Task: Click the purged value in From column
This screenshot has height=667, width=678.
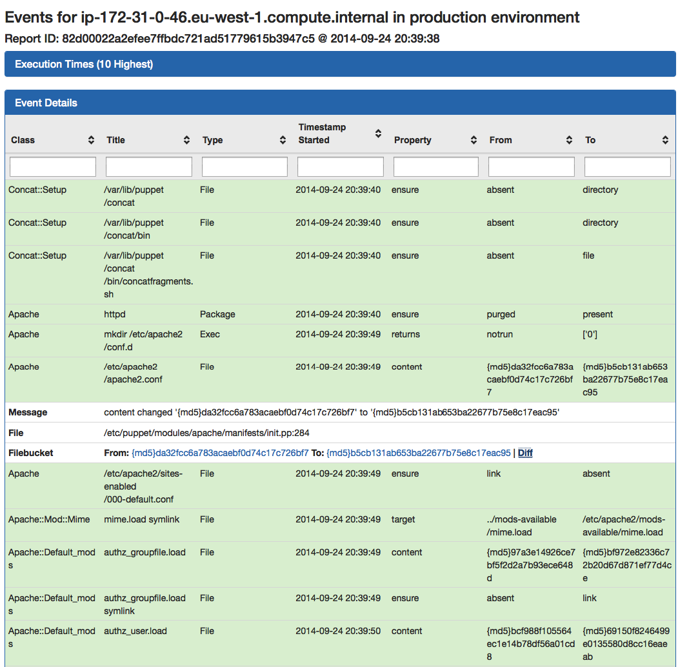Action: tap(501, 314)
